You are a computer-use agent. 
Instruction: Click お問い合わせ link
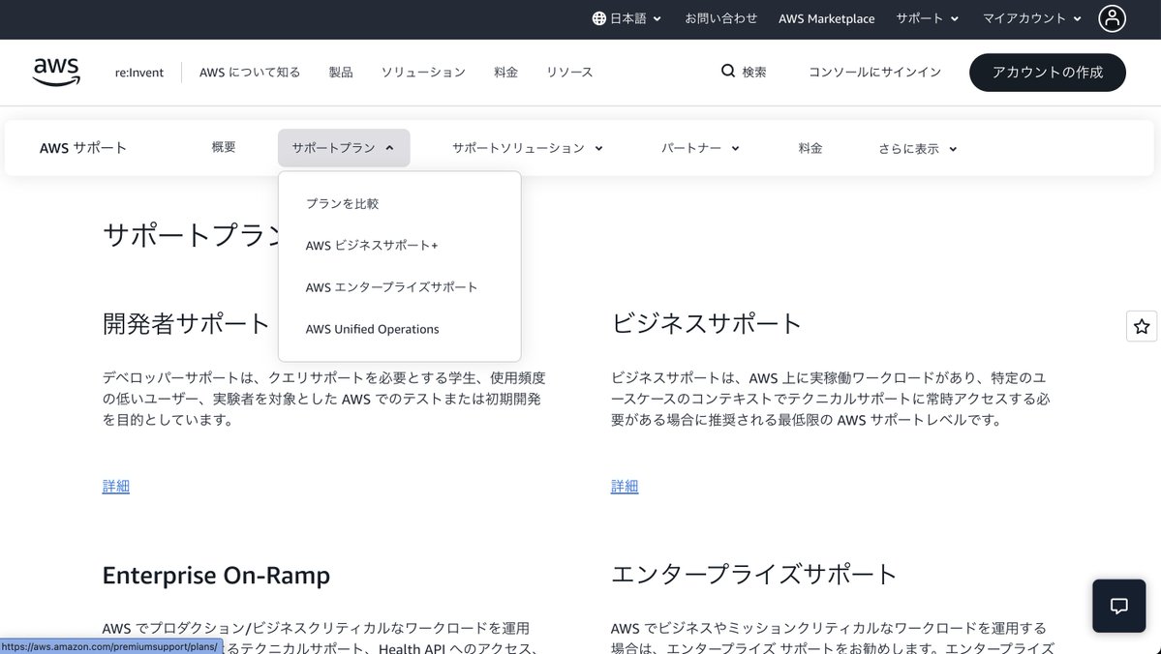720,18
